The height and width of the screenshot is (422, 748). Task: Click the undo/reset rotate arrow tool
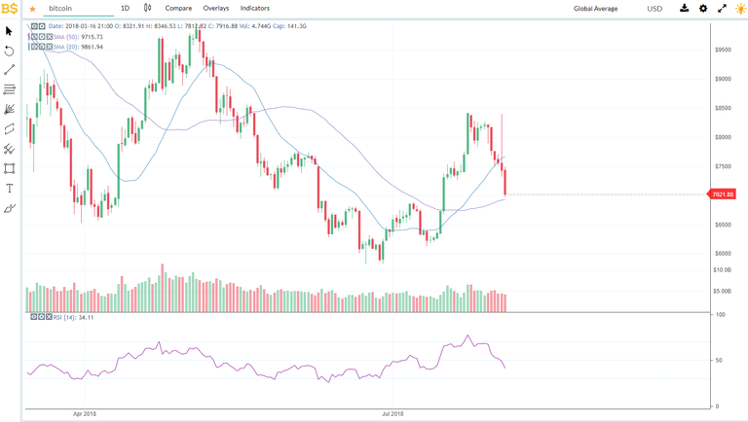9,51
